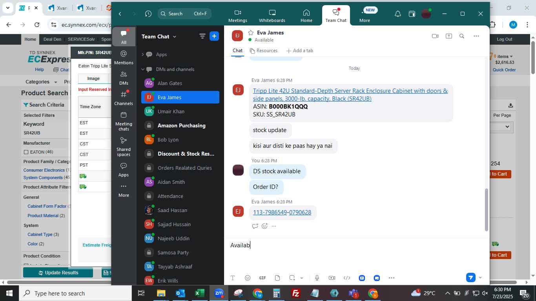Image resolution: width=536 pixels, height=301 pixels.
Task: Share screen with Eva James
Action: coord(449,36)
